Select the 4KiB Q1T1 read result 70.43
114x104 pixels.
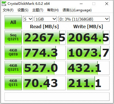[44, 83]
